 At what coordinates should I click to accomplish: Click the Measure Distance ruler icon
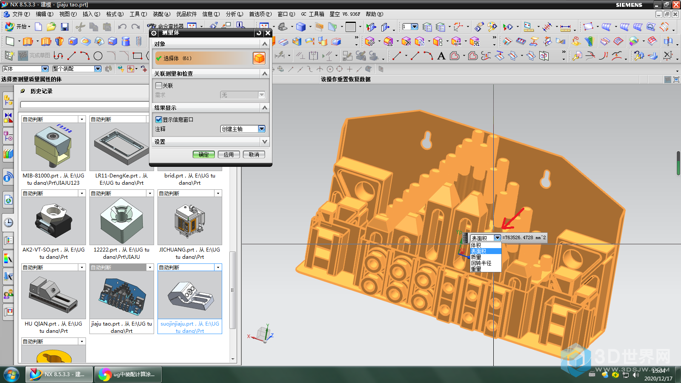(565, 27)
